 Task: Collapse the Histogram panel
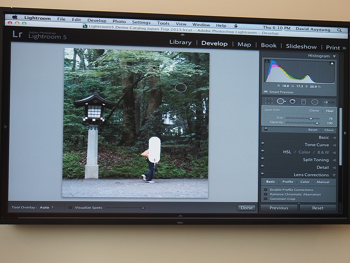click(x=334, y=57)
